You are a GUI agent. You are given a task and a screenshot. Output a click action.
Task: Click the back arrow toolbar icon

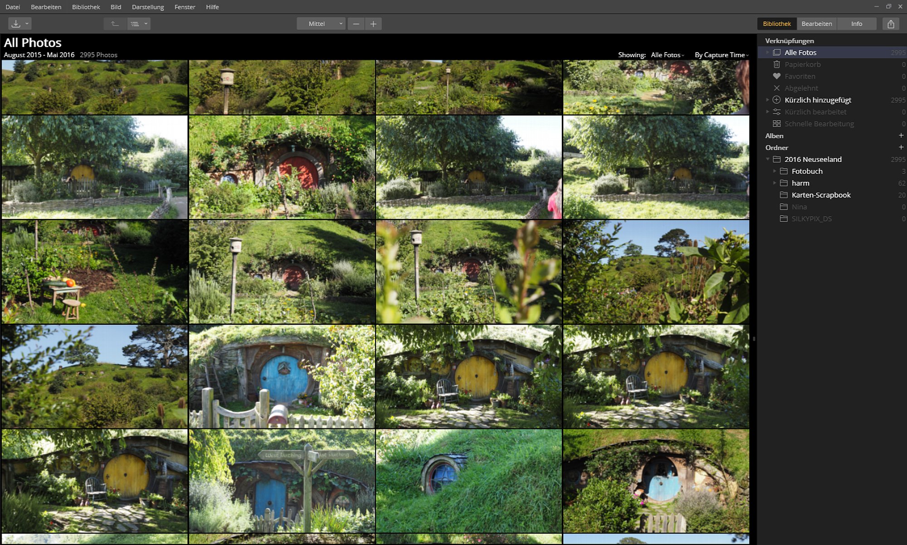[x=115, y=24]
